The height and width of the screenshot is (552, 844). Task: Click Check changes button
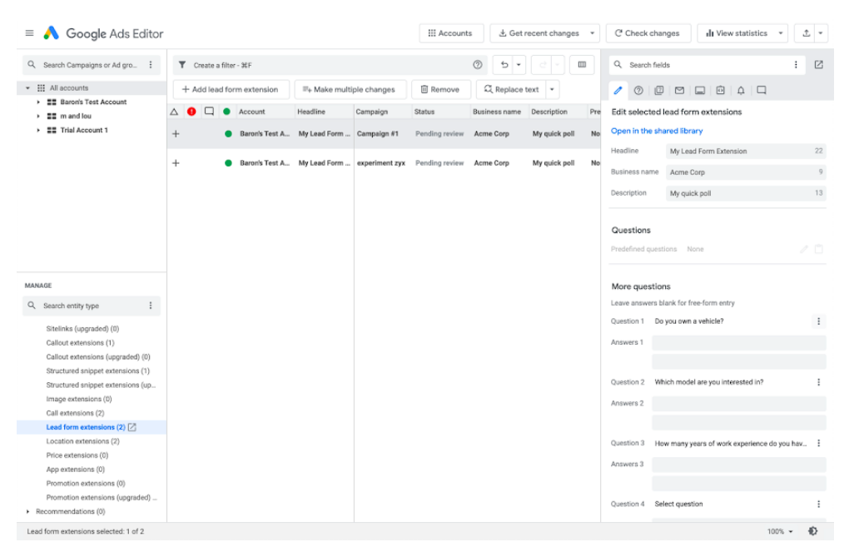[648, 33]
